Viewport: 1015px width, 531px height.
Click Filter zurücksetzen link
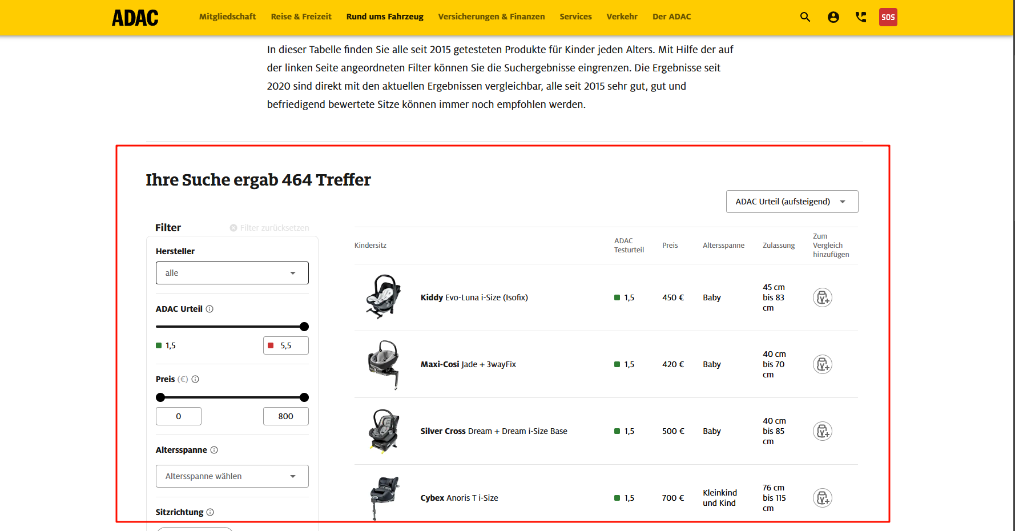[x=269, y=228]
